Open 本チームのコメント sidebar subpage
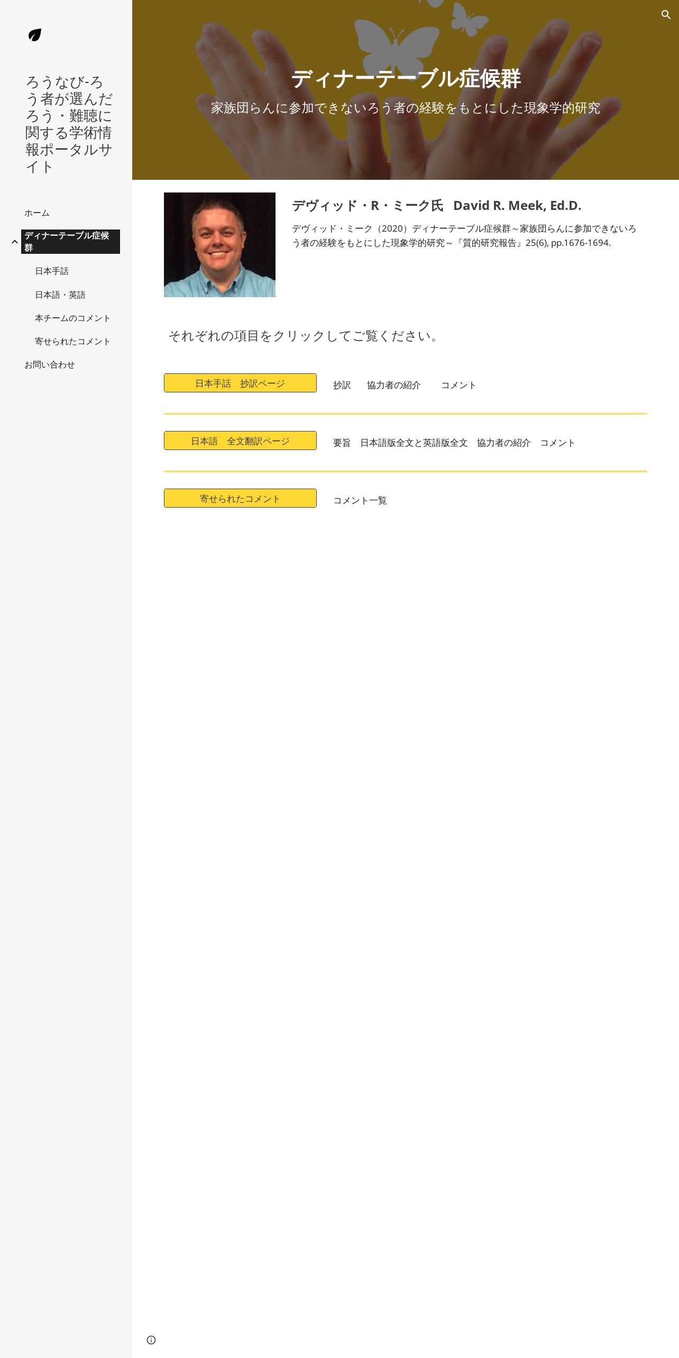The height and width of the screenshot is (1358, 679). pos(72,318)
